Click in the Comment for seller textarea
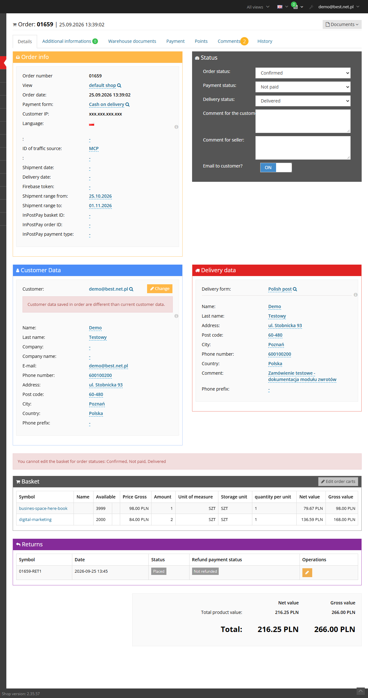This screenshot has height=698, width=368. point(303,148)
